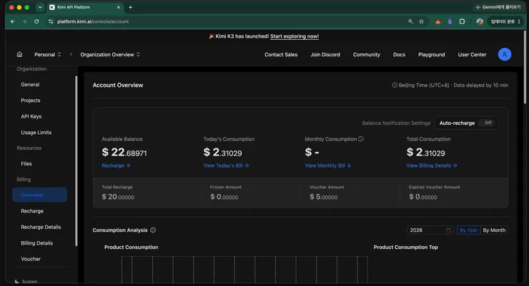Bookmark this page with star icon
This screenshot has height=286, width=529.
pos(421,21)
